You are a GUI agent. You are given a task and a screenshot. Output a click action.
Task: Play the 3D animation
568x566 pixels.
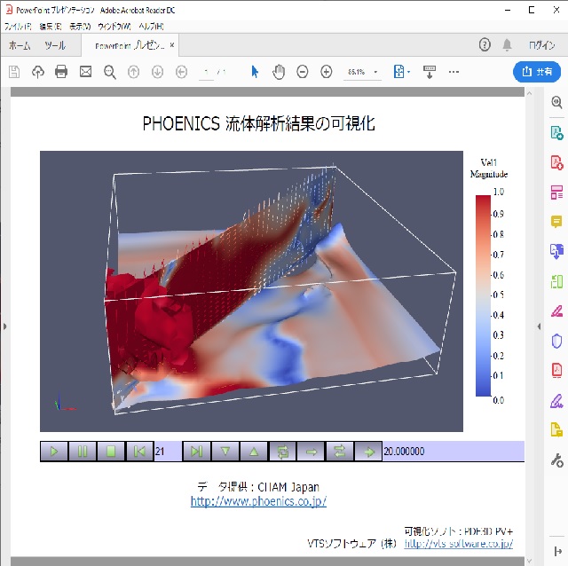click(54, 452)
